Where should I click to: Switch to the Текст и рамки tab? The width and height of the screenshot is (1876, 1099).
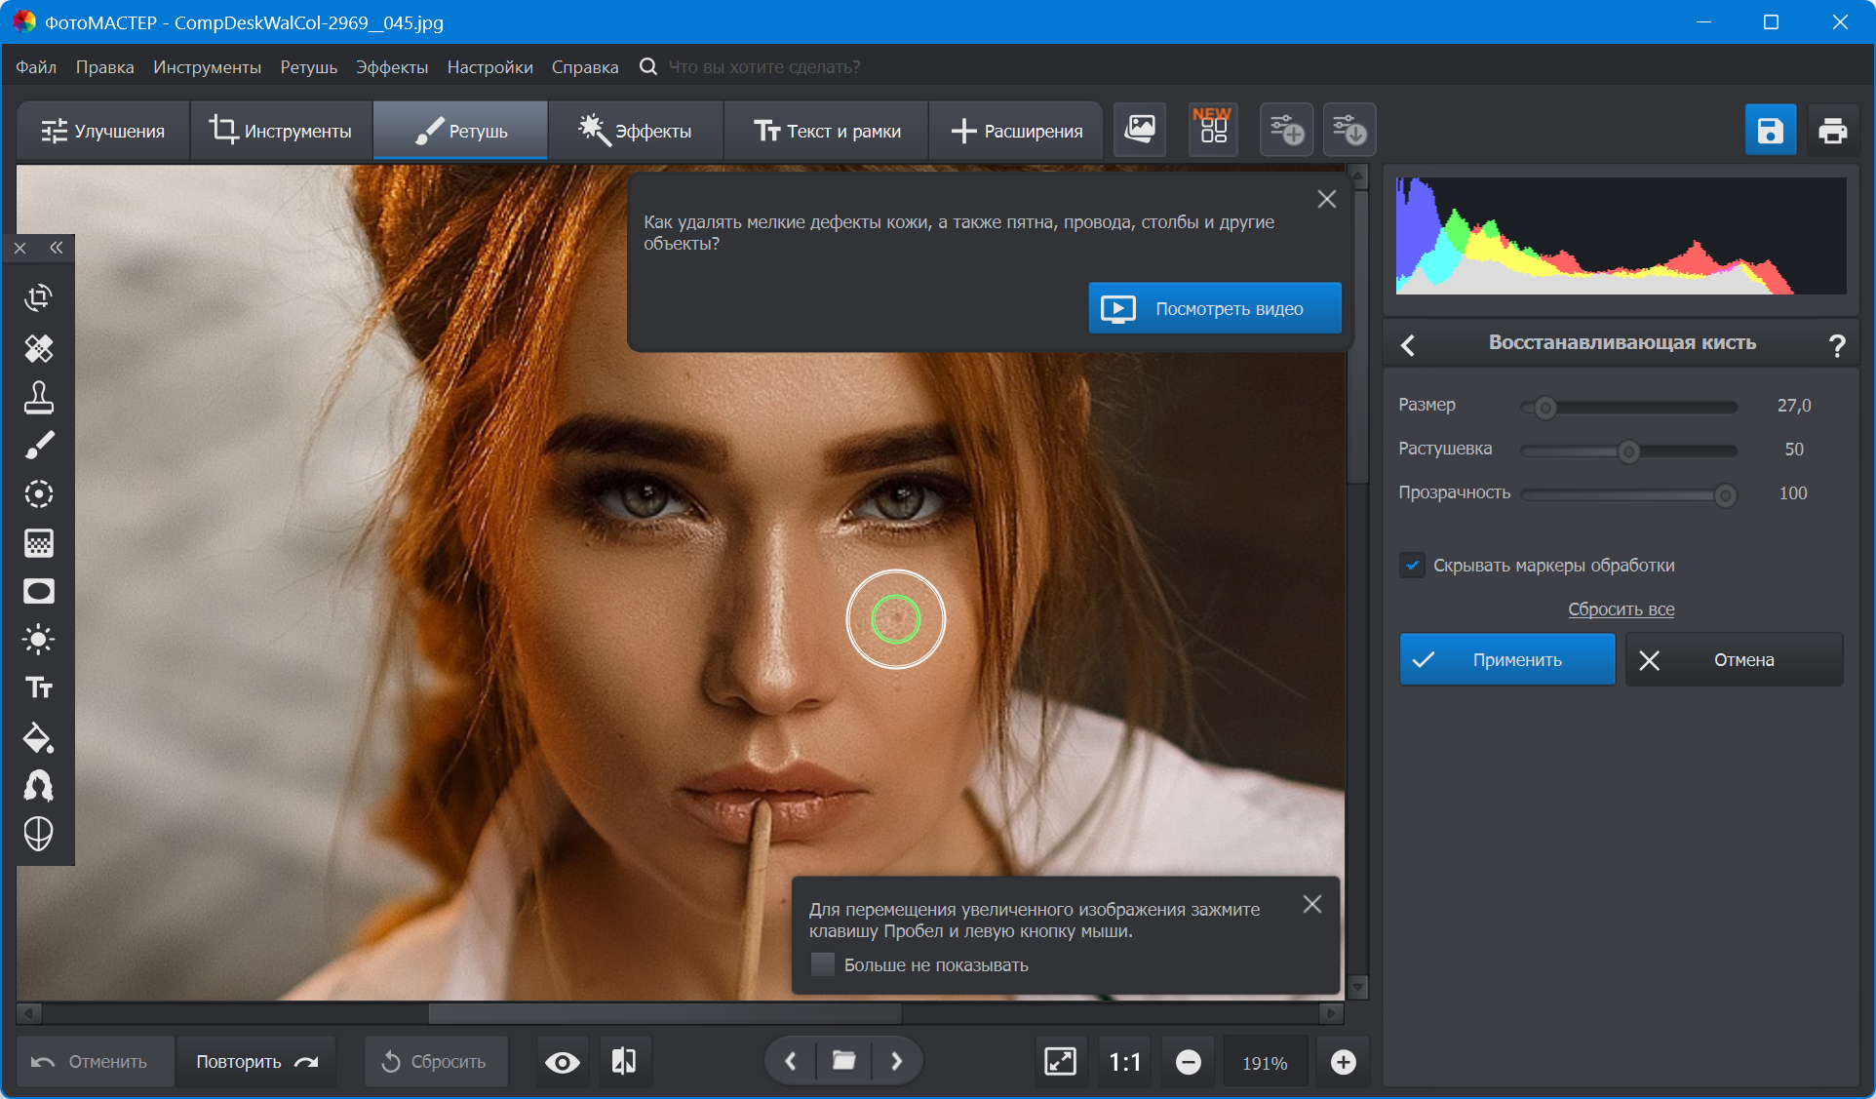tap(827, 131)
